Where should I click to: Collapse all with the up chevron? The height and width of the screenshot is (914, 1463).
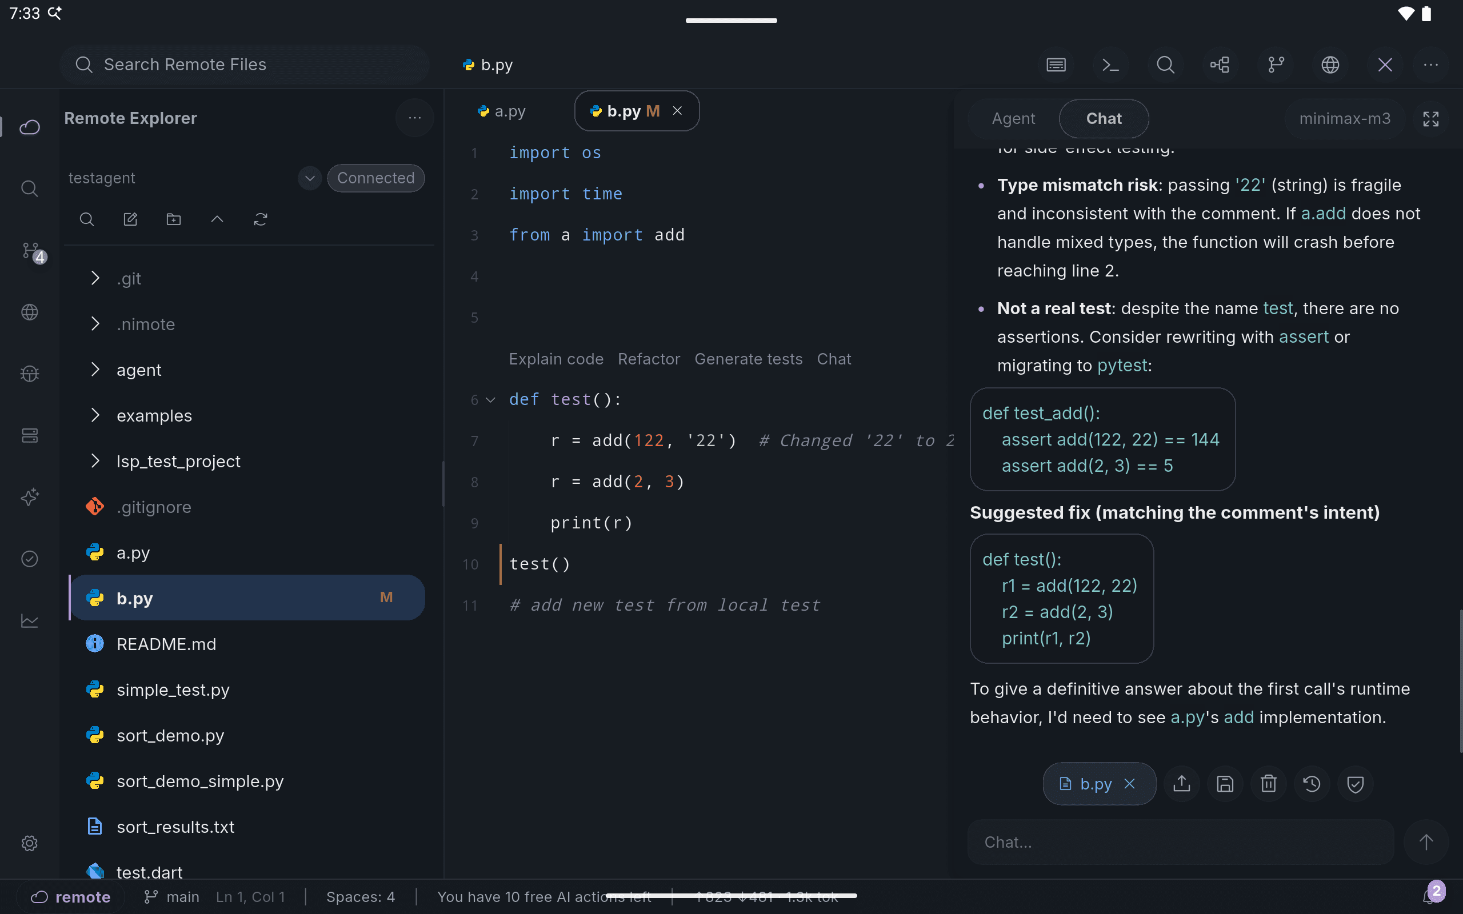click(217, 219)
